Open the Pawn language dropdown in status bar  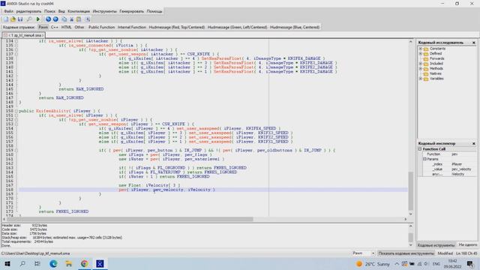pyautogui.click(x=373, y=253)
